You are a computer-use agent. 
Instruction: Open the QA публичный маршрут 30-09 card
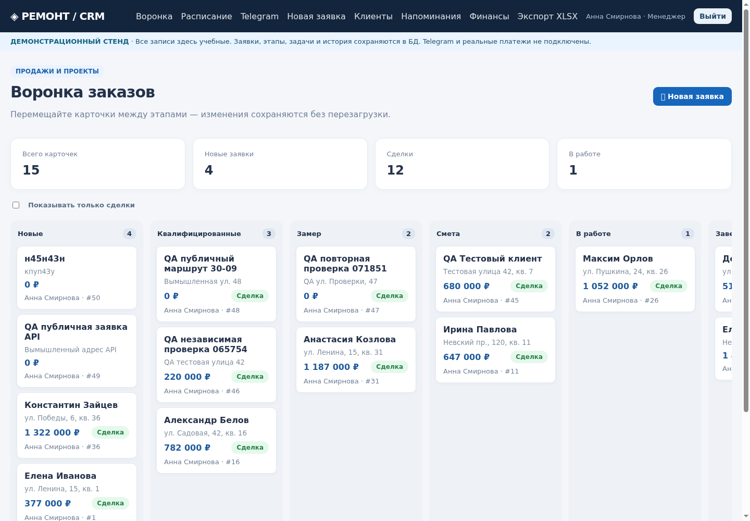217,284
